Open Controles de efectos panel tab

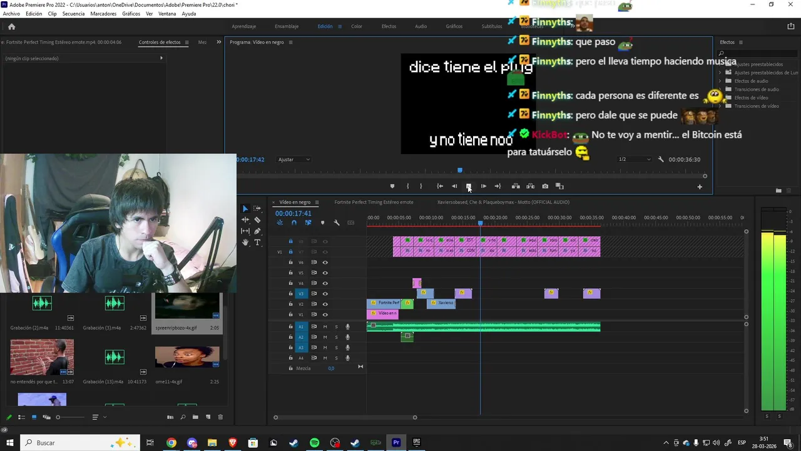160,42
